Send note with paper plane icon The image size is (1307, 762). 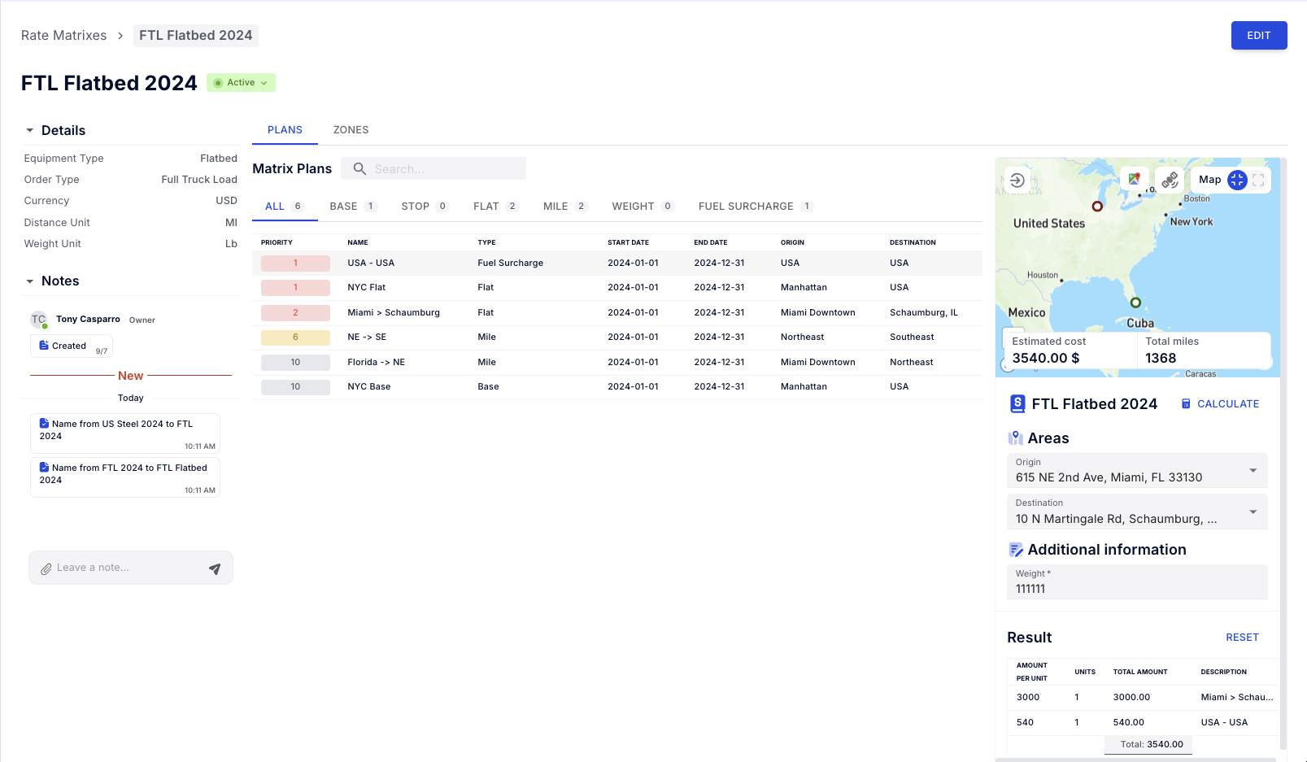click(215, 568)
